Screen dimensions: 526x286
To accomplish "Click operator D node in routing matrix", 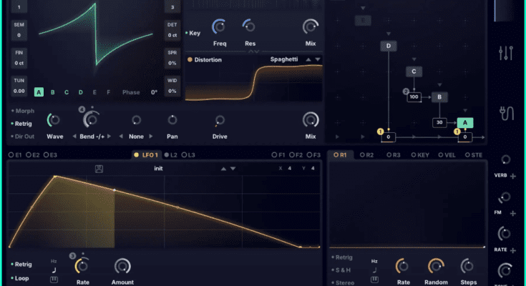I will tap(389, 46).
